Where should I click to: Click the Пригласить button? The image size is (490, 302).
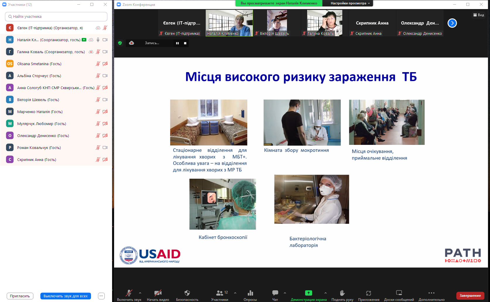tap(20, 296)
